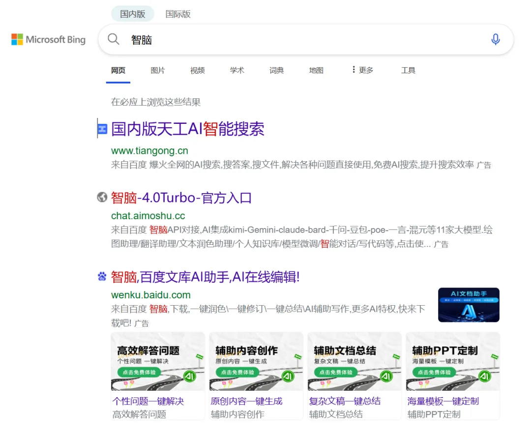The height and width of the screenshot is (429, 531).
Task: Open the 词典 tab
Action: click(x=277, y=70)
